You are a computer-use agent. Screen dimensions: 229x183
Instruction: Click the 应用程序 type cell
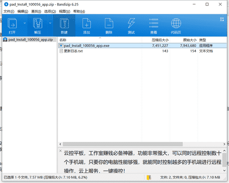click(206, 46)
